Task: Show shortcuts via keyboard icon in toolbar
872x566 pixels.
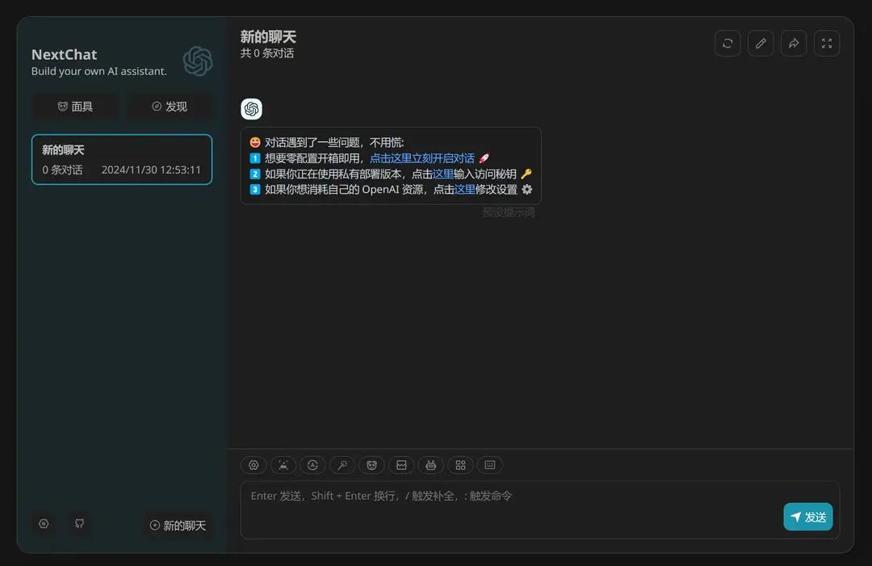Action: pos(489,465)
